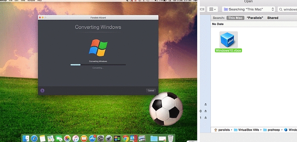Open the item arrangement dropdown

[212, 9]
